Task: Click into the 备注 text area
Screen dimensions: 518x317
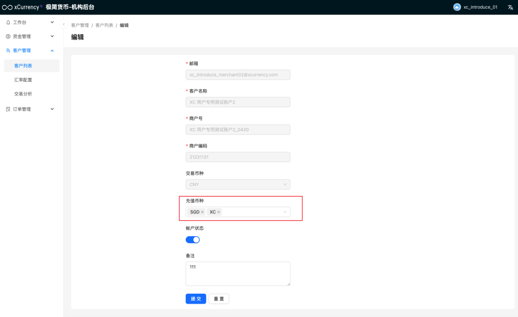Action: click(x=238, y=274)
